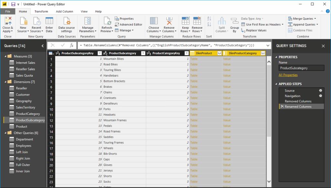Open Merge Queries
Viewport: 331px width, 188px height.
pos(301,19)
